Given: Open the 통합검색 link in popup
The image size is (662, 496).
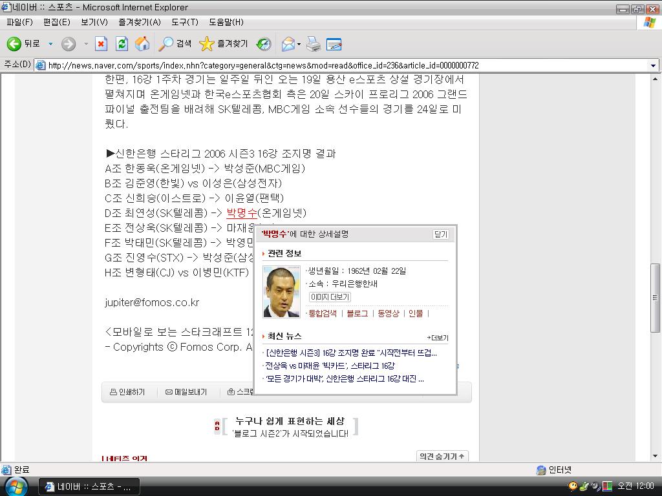Looking at the screenshot, I should pyautogui.click(x=323, y=313).
